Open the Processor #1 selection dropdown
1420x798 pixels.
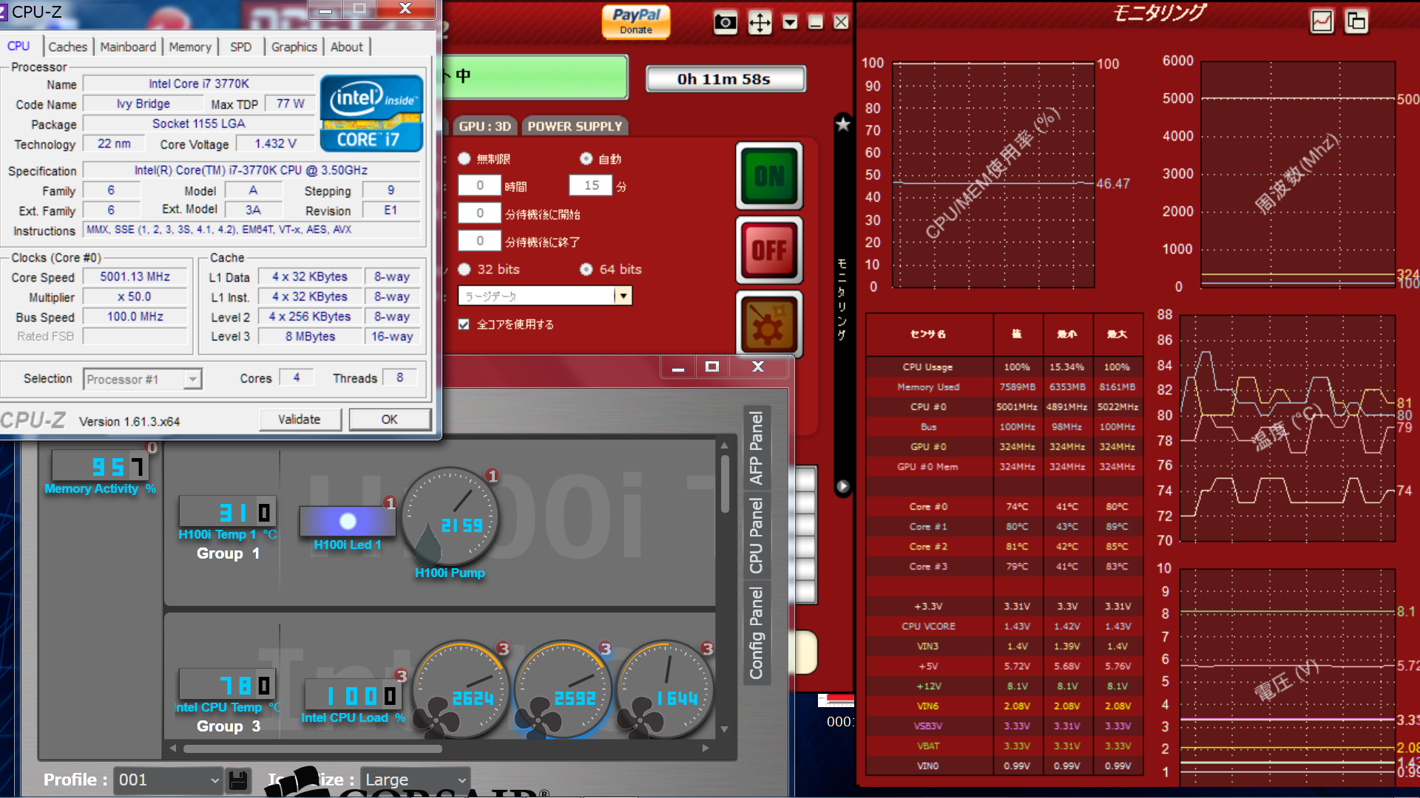[x=192, y=379]
